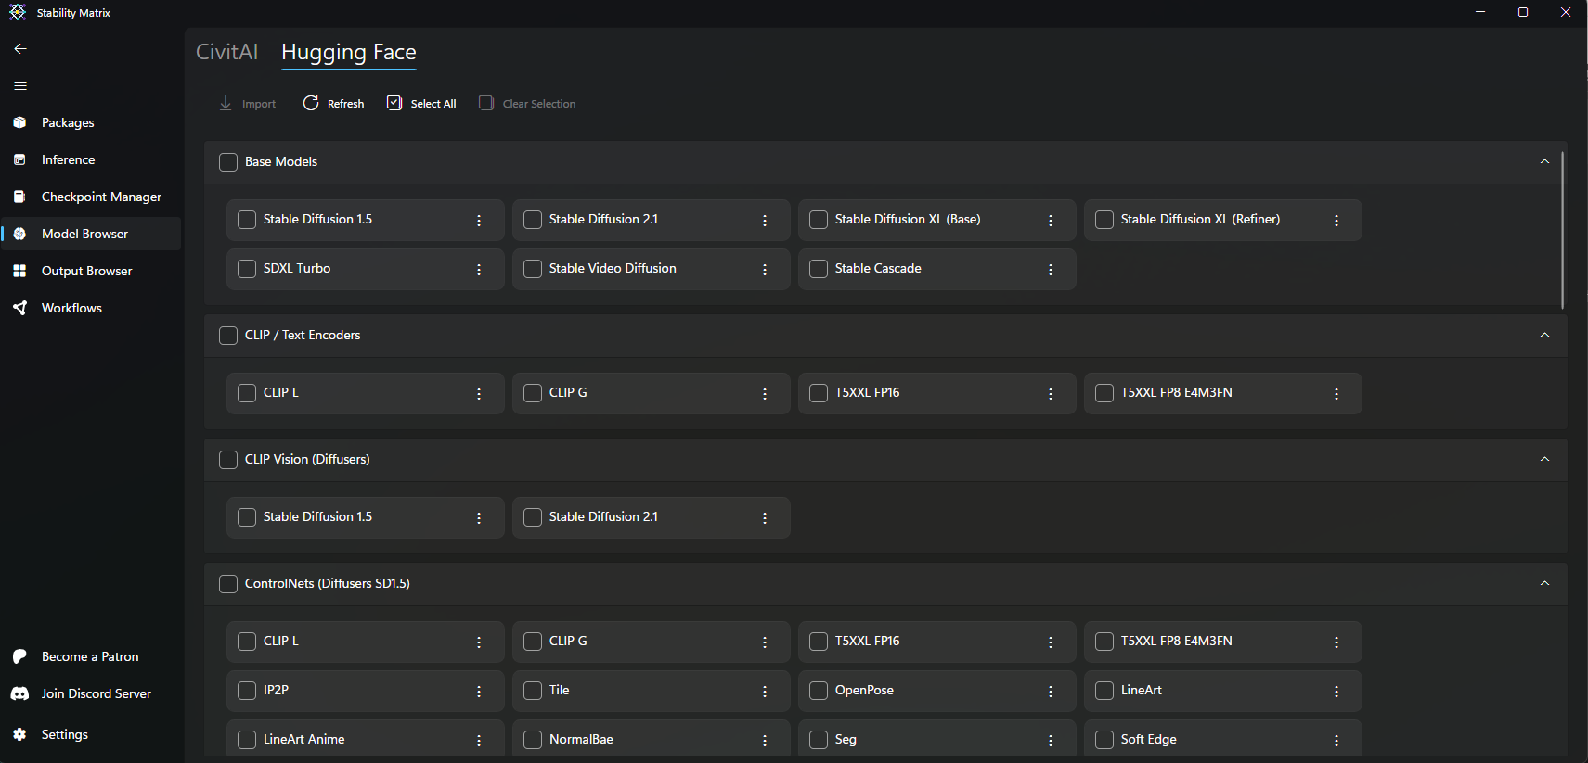Viewport: 1588px width, 763px height.
Task: Open more options for LineArt Anime
Action: 479,741
